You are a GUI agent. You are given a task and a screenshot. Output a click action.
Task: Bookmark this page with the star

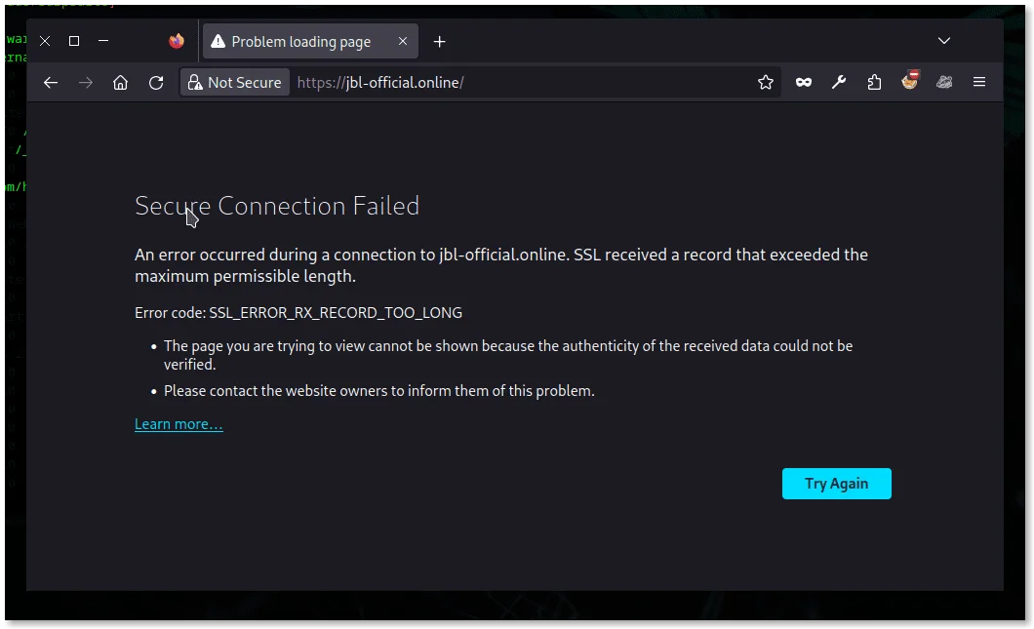[x=766, y=83]
